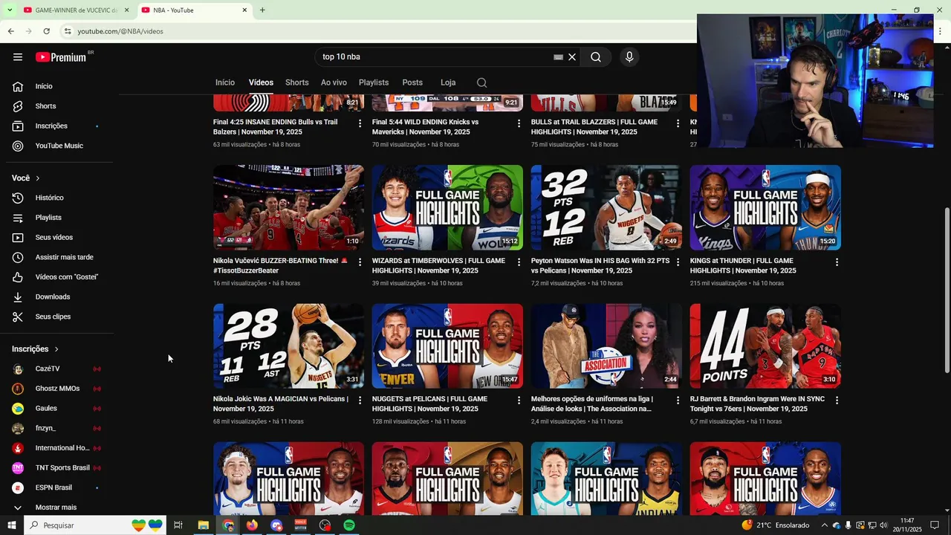Open Windows Start menu
This screenshot has width=951, height=535.
click(x=11, y=525)
